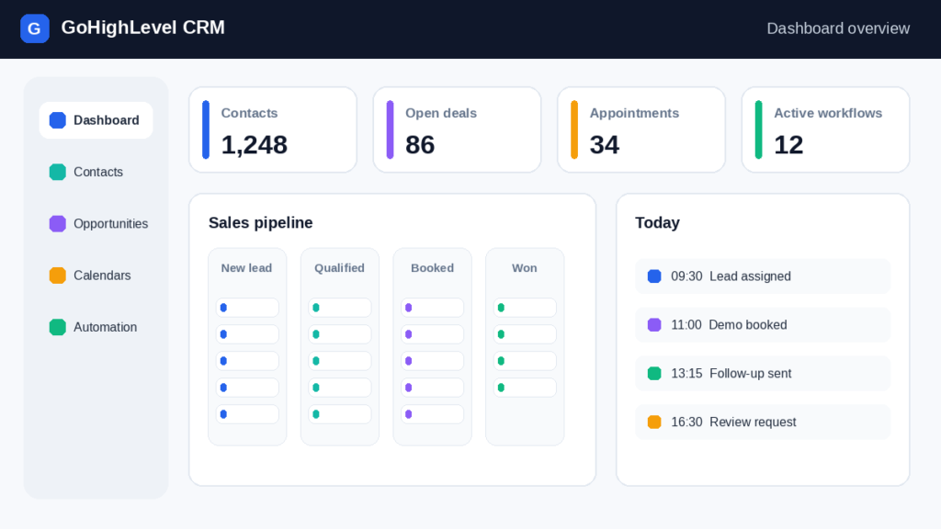Select the 09:30 Lead assigned event

pyautogui.click(x=763, y=276)
